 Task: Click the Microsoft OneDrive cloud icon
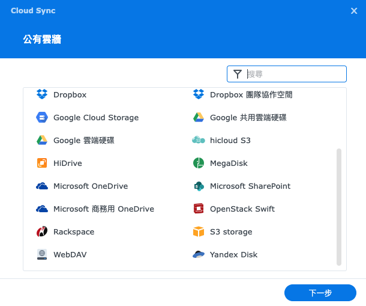(42, 186)
